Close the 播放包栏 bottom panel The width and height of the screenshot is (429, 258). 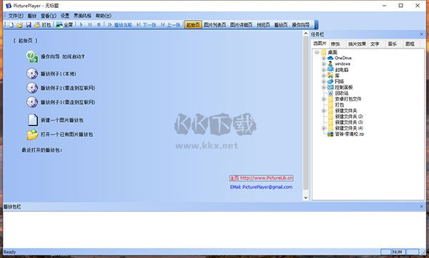click(421, 207)
